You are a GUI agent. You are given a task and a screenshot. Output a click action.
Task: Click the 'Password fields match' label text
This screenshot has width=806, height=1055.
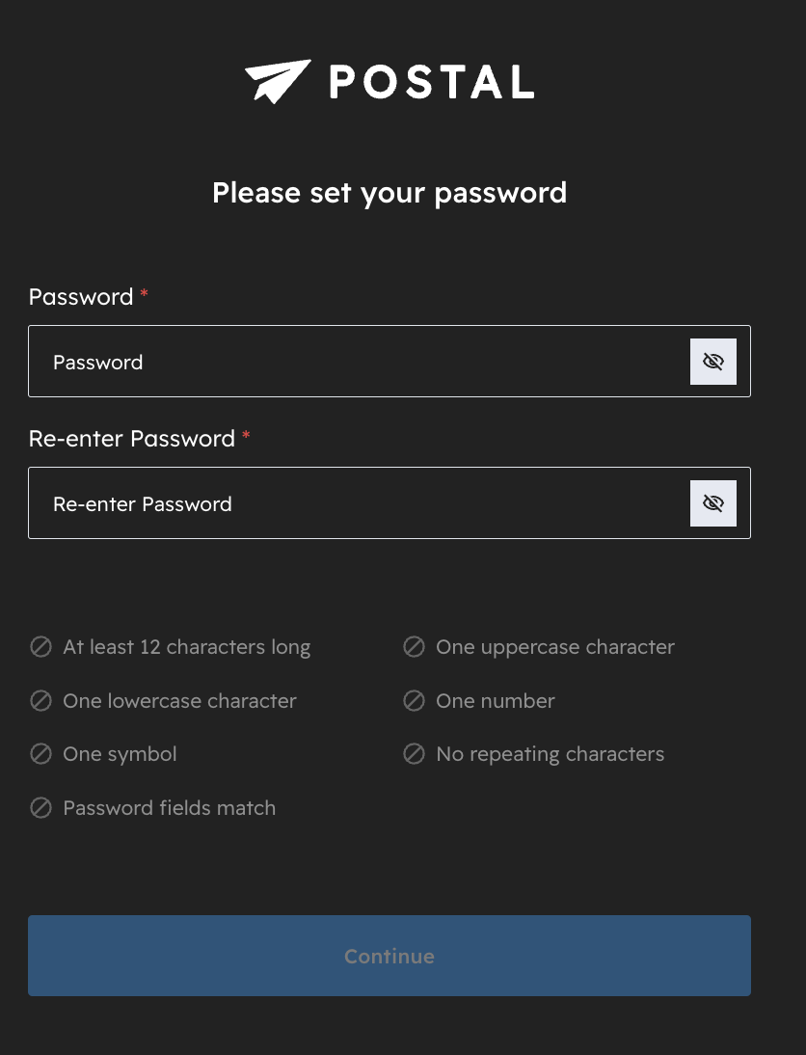(x=169, y=807)
